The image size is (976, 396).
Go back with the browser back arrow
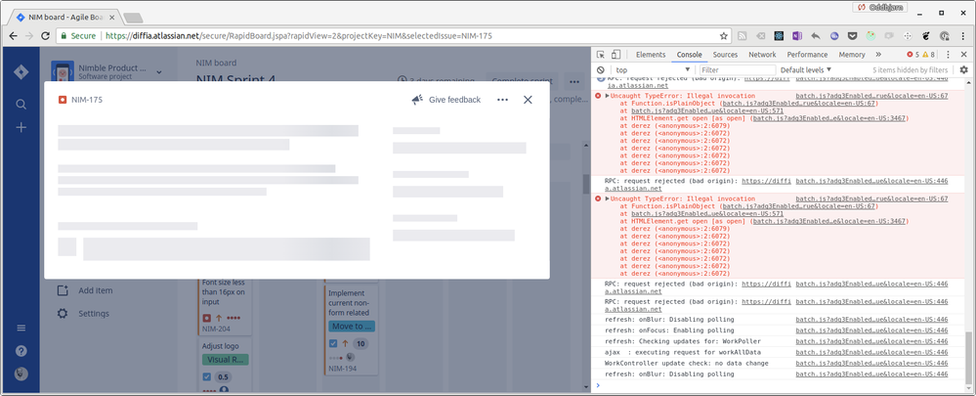(13, 36)
